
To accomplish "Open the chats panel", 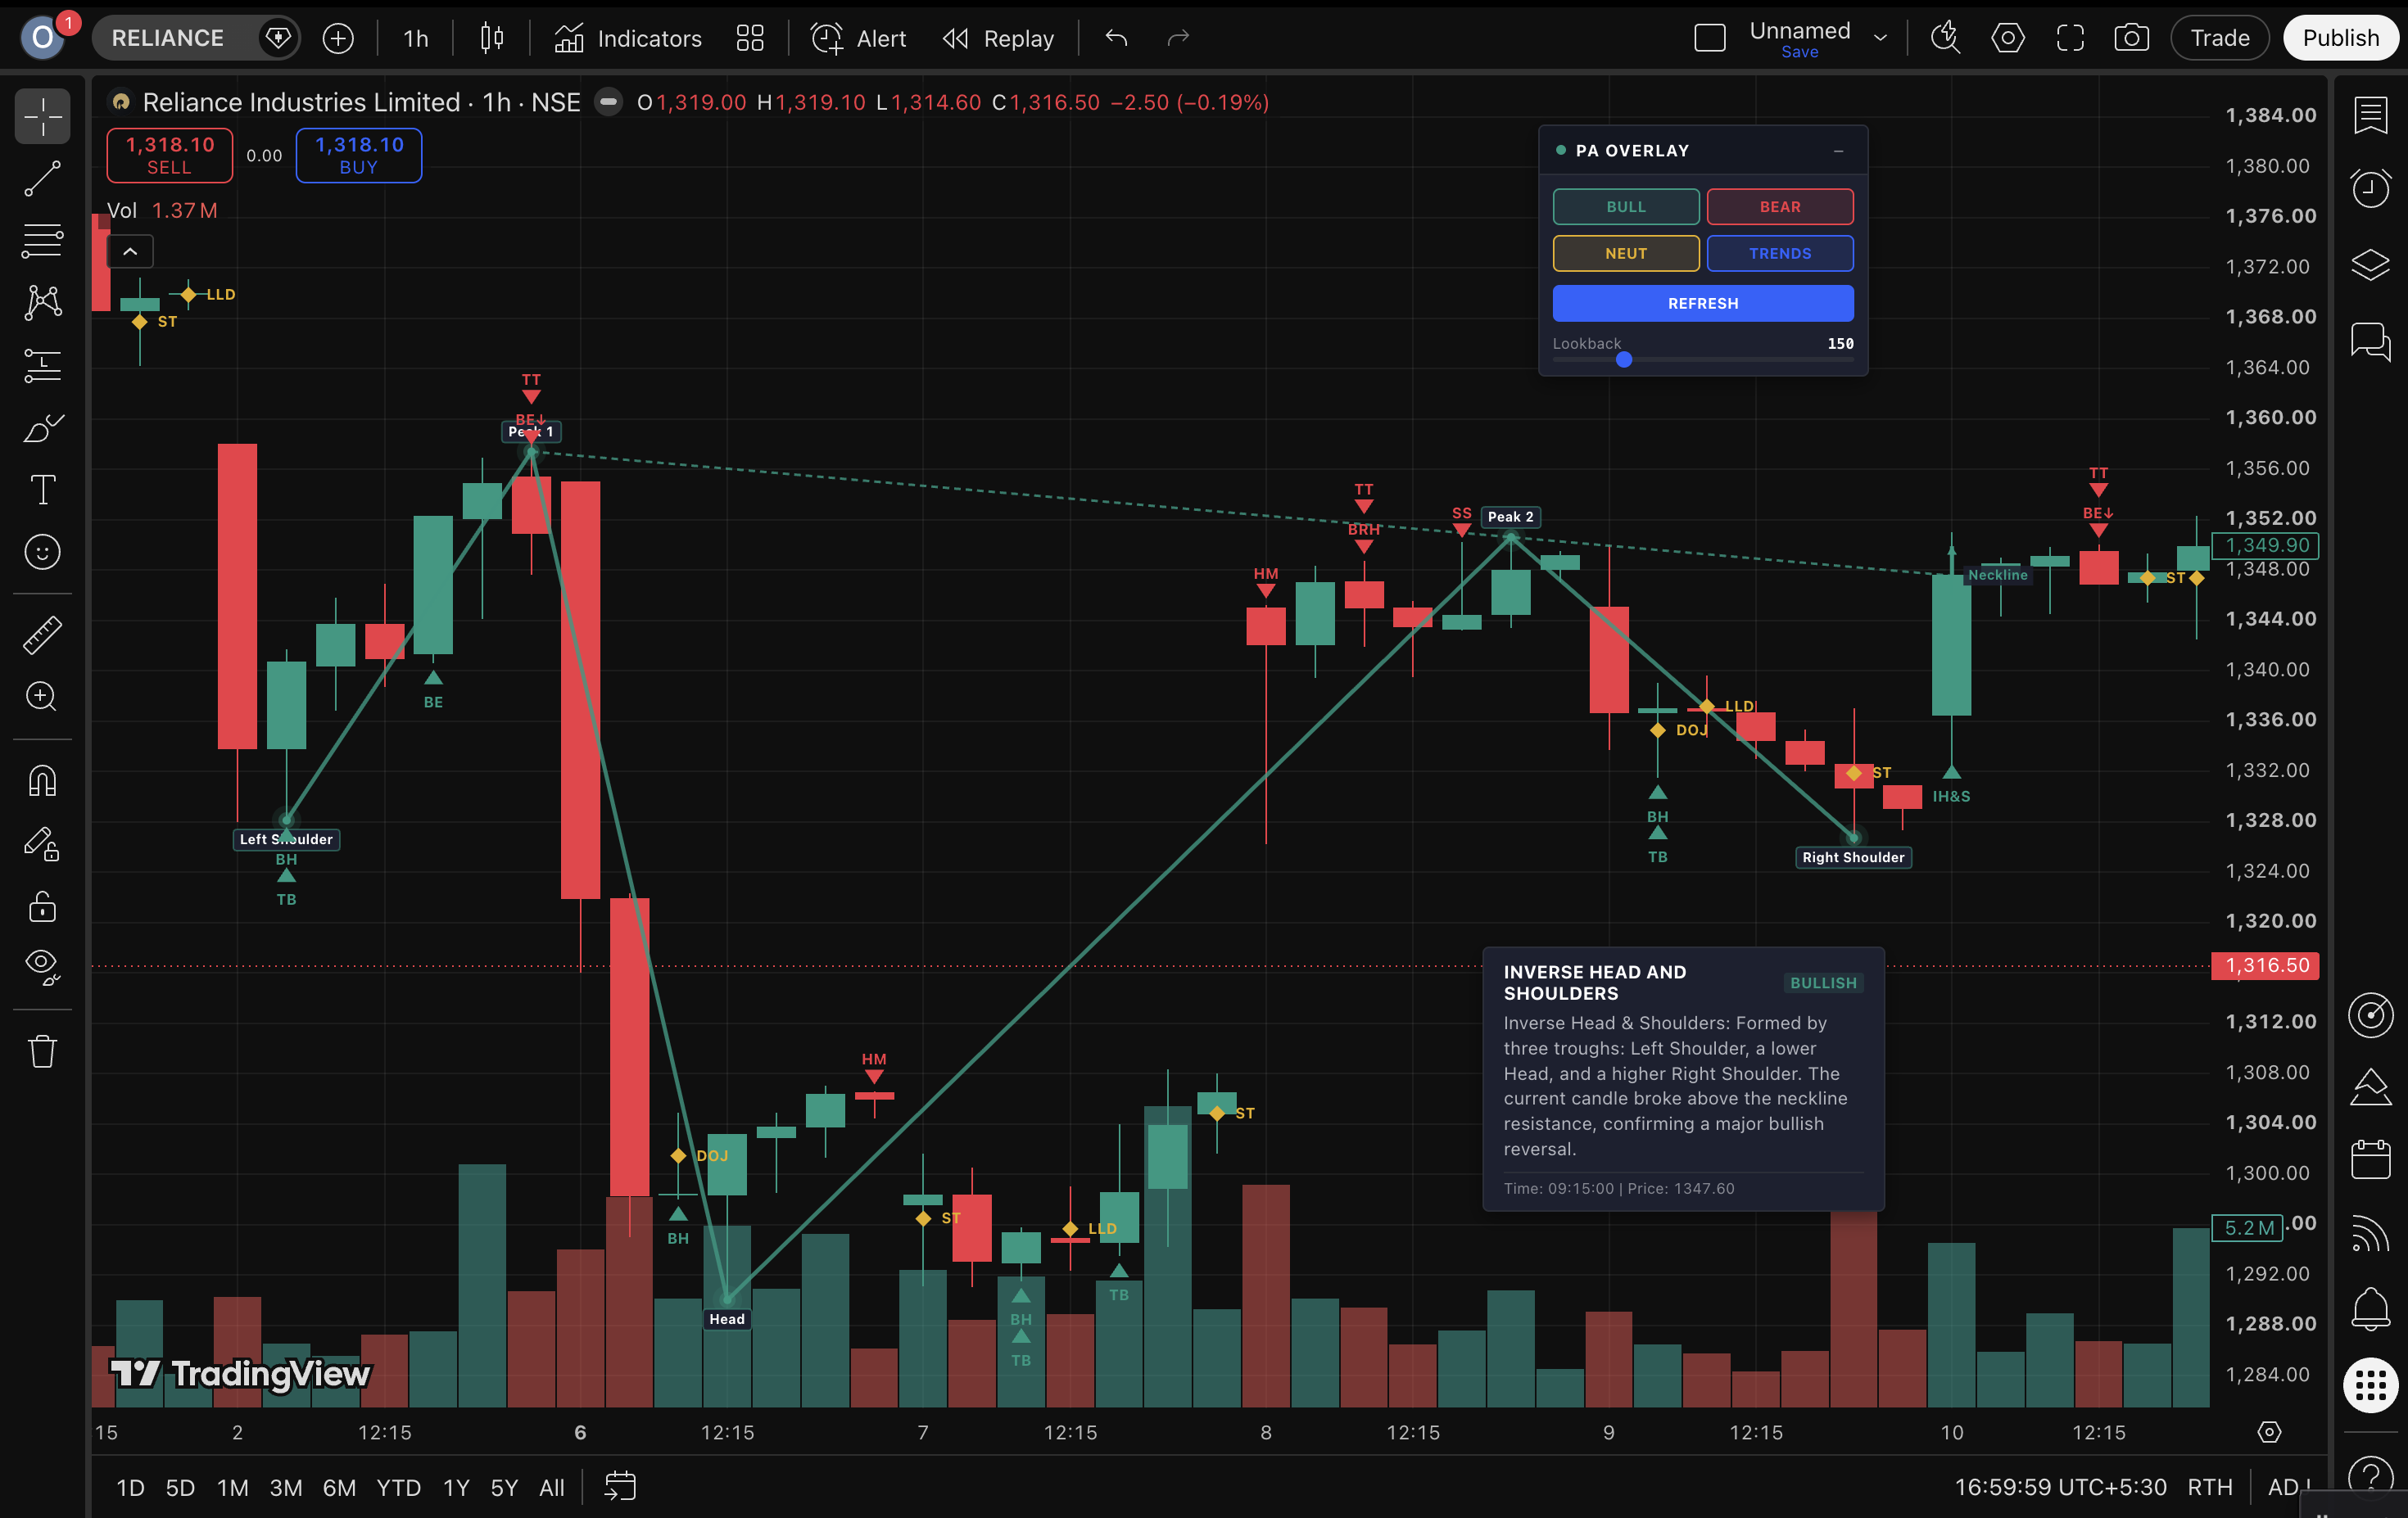I will pos(2371,341).
